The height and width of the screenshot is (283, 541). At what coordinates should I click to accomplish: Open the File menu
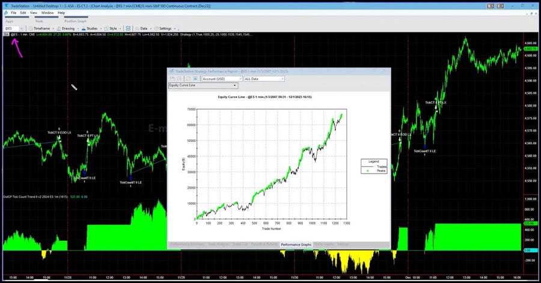13,13
